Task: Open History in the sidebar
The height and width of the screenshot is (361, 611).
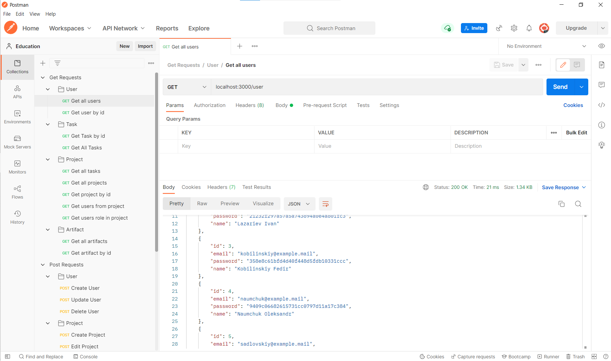Action: coord(17,217)
